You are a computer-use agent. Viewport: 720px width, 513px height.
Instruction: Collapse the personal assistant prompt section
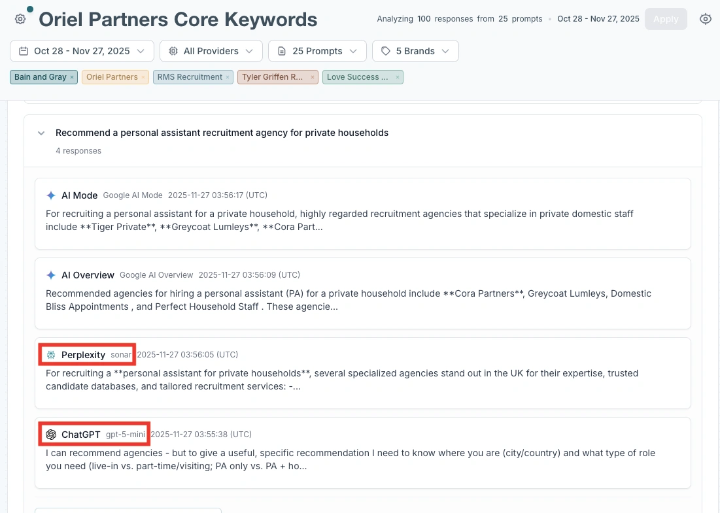pos(41,133)
